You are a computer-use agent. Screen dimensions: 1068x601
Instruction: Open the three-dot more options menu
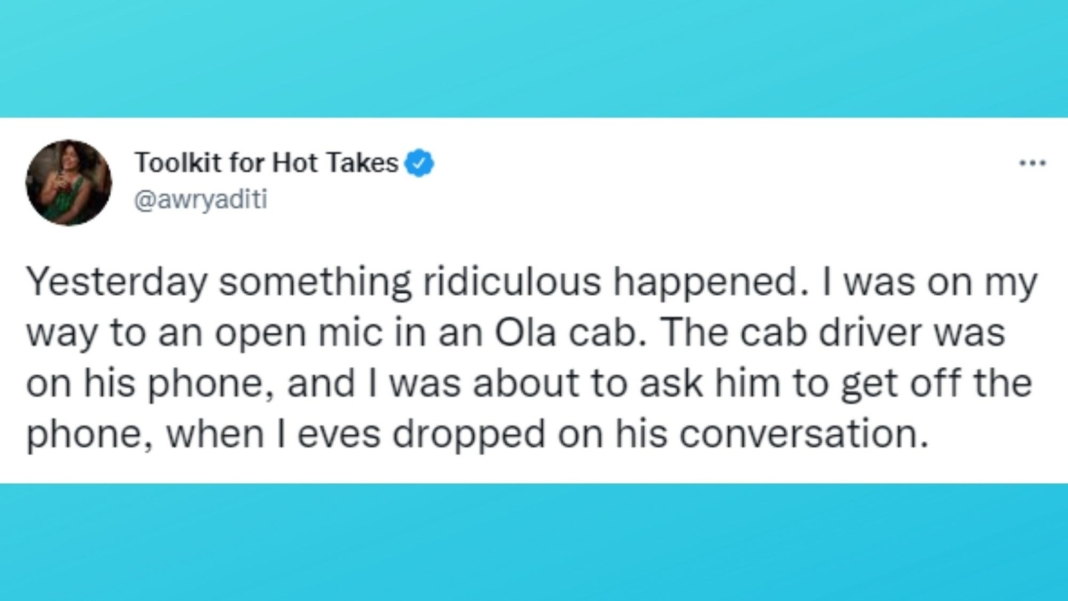(1032, 163)
